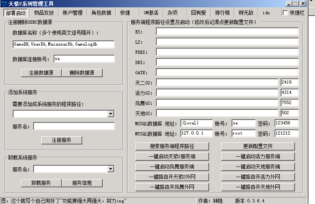Open the 账户管理 tab
This screenshot has width=315, height=204.
tap(72, 13)
